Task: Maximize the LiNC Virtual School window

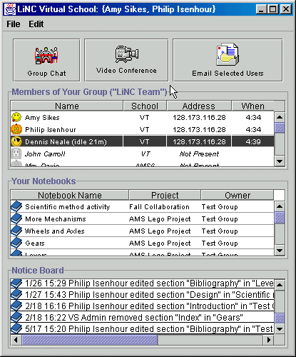Action: [273, 9]
